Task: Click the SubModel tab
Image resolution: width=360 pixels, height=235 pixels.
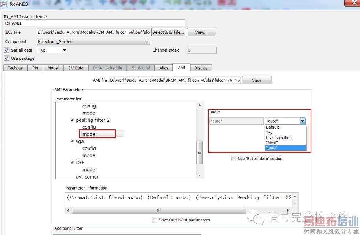Action: 141,68
